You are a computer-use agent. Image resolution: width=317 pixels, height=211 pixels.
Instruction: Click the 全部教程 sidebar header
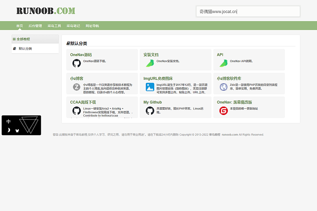35,39
